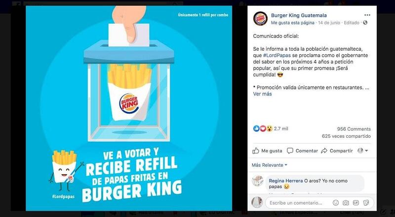Open the 956 Comments link
The image size is (395, 217).
354,129
